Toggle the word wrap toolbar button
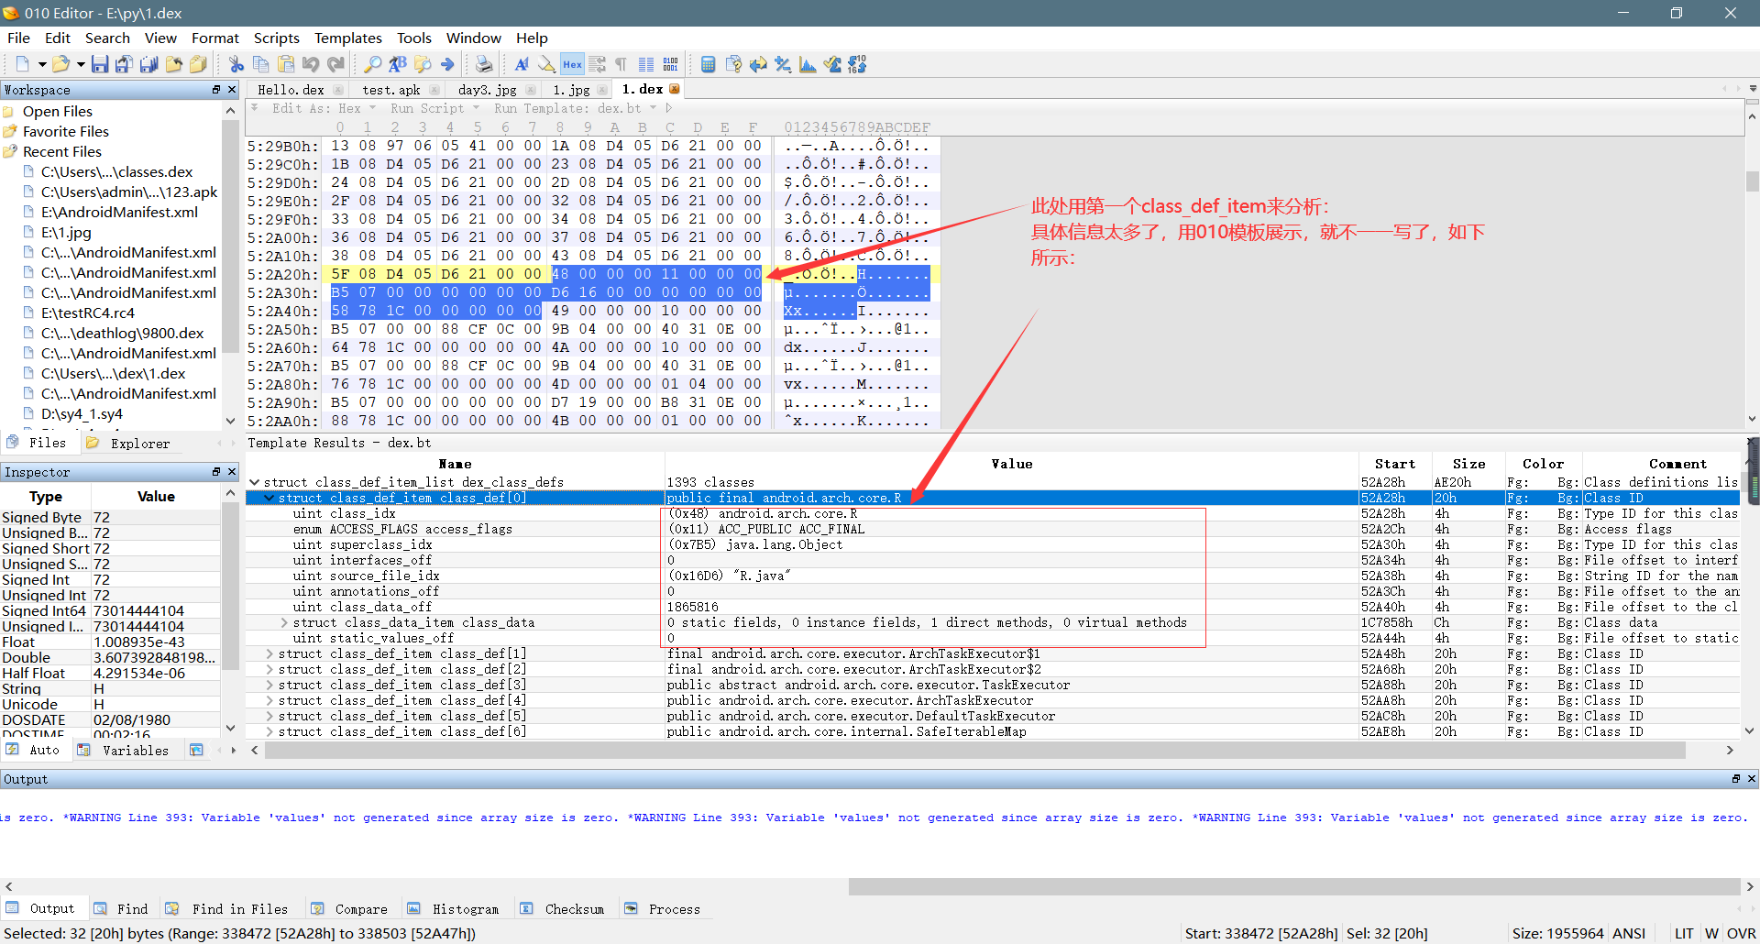This screenshot has width=1760, height=944. pyautogui.click(x=597, y=64)
